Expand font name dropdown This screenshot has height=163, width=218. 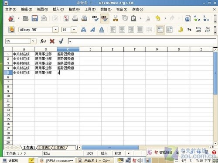[x=56, y=30]
